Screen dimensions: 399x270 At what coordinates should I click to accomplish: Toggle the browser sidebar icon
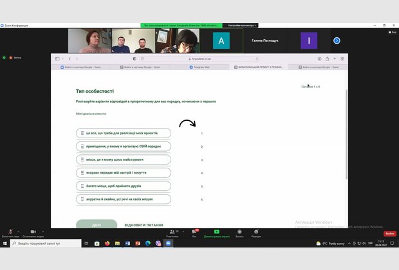coord(57,59)
